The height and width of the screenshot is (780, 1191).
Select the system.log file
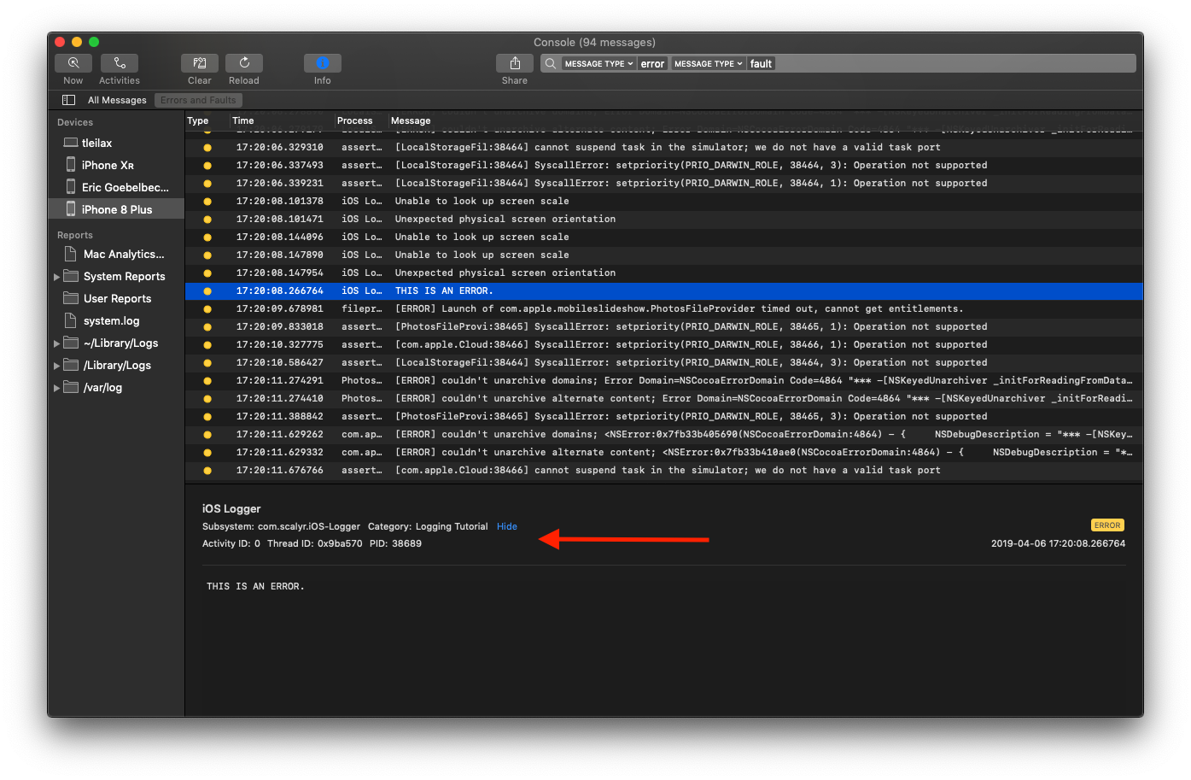(111, 320)
